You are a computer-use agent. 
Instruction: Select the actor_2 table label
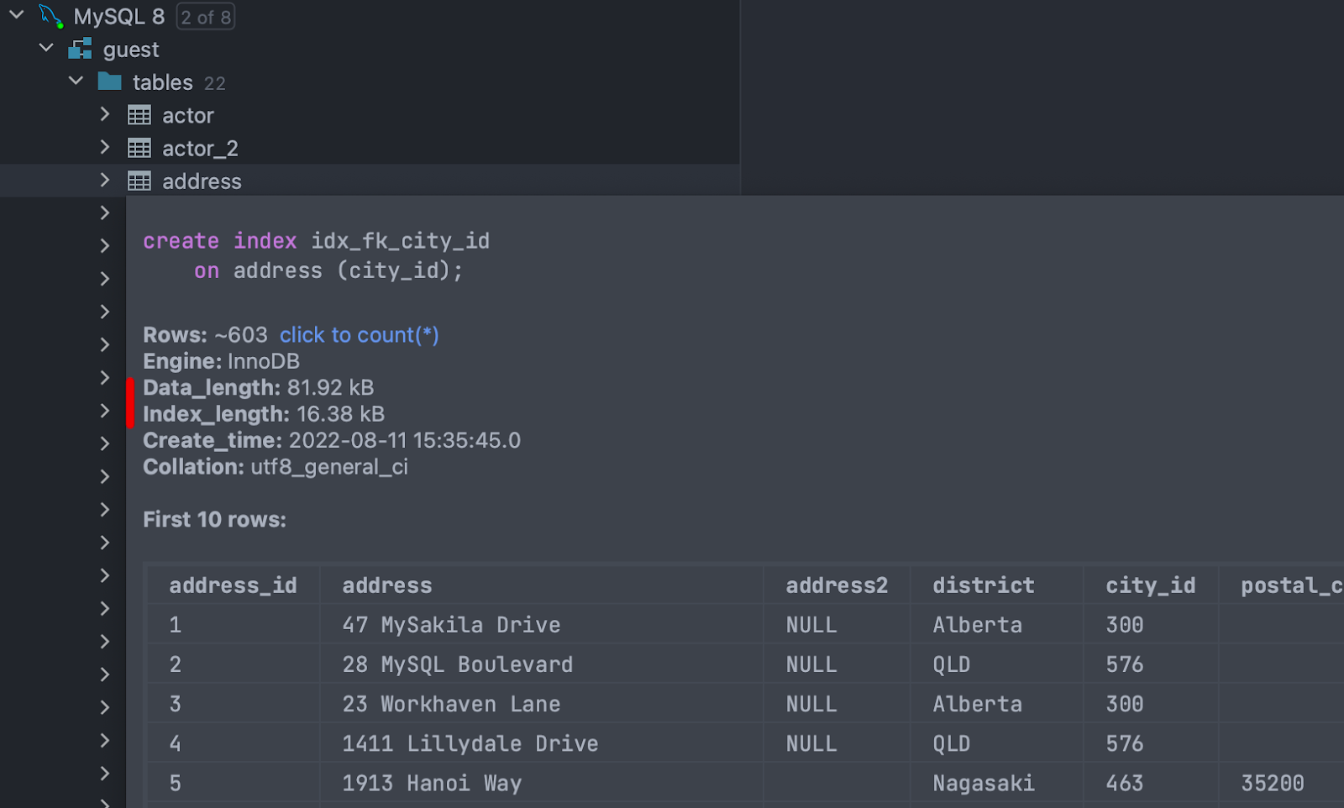coord(200,149)
